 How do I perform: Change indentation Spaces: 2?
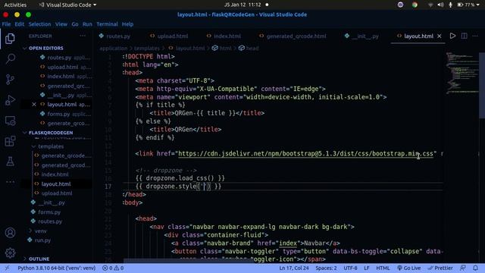pos(326,268)
